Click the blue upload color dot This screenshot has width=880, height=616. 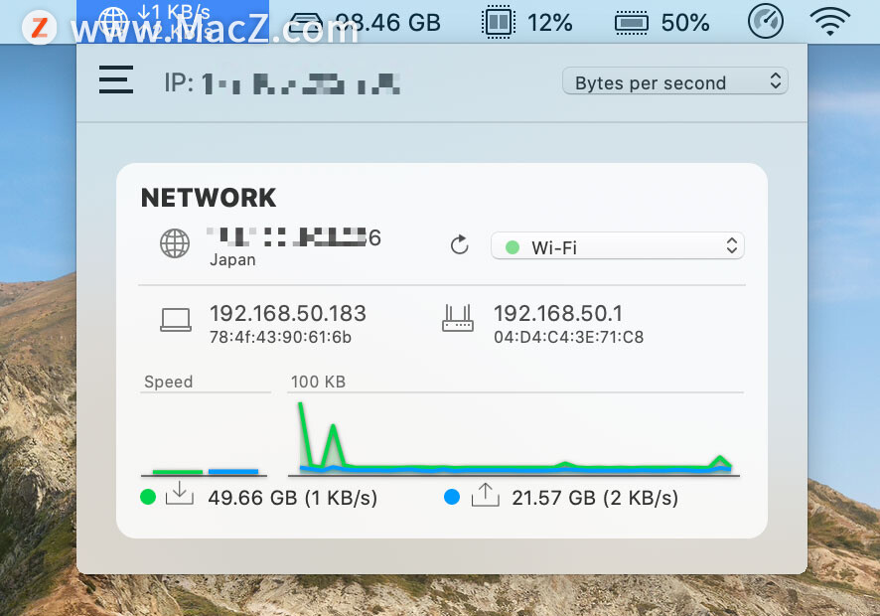tap(452, 497)
